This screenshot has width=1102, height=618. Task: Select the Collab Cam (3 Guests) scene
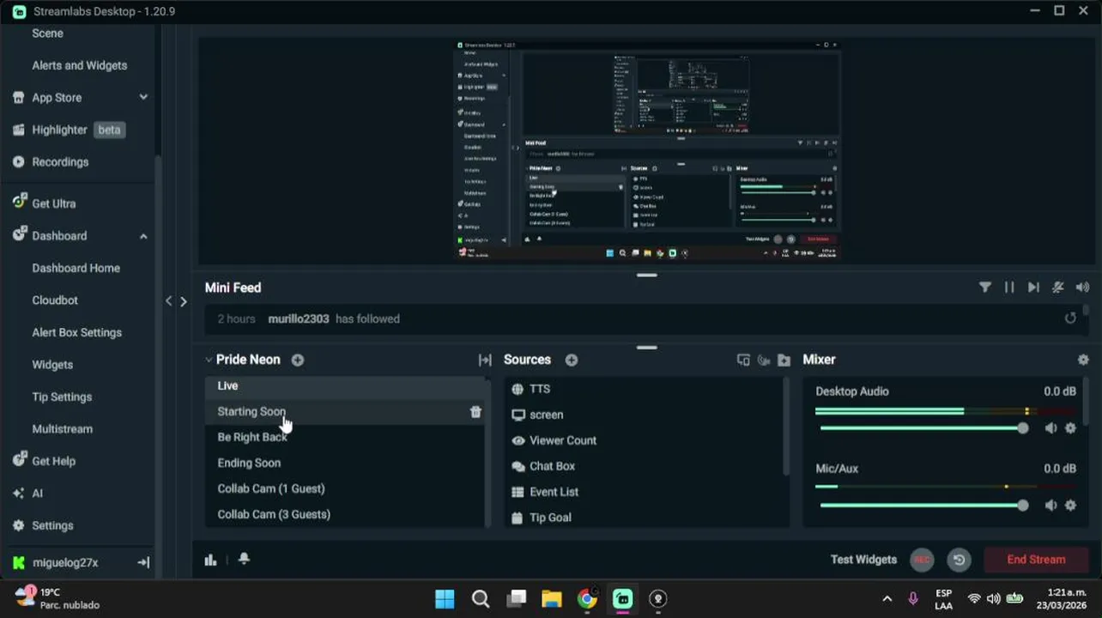pyautogui.click(x=345, y=515)
